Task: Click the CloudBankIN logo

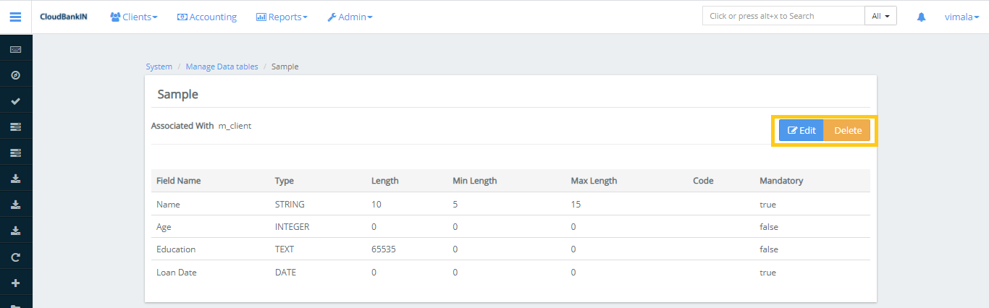Action: point(64,17)
